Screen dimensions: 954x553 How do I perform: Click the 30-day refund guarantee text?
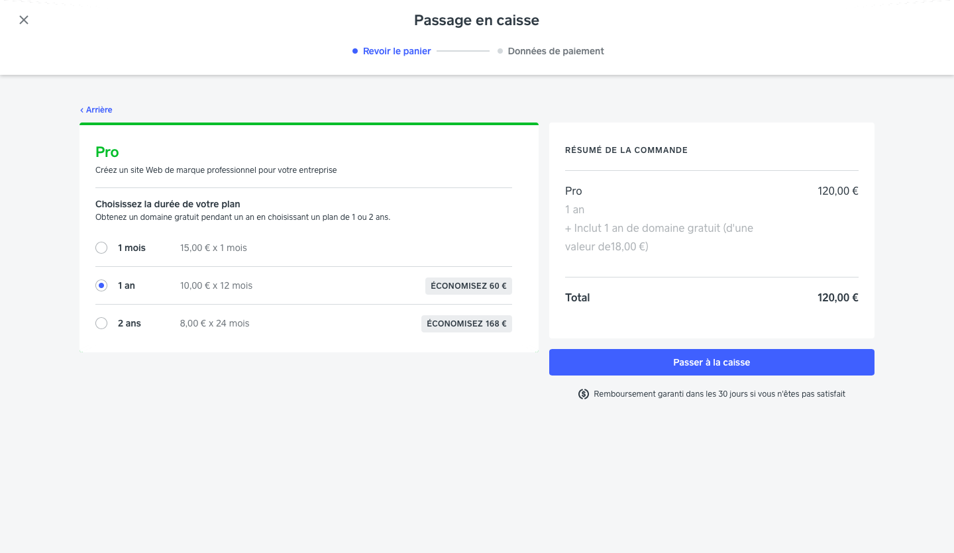point(719,394)
